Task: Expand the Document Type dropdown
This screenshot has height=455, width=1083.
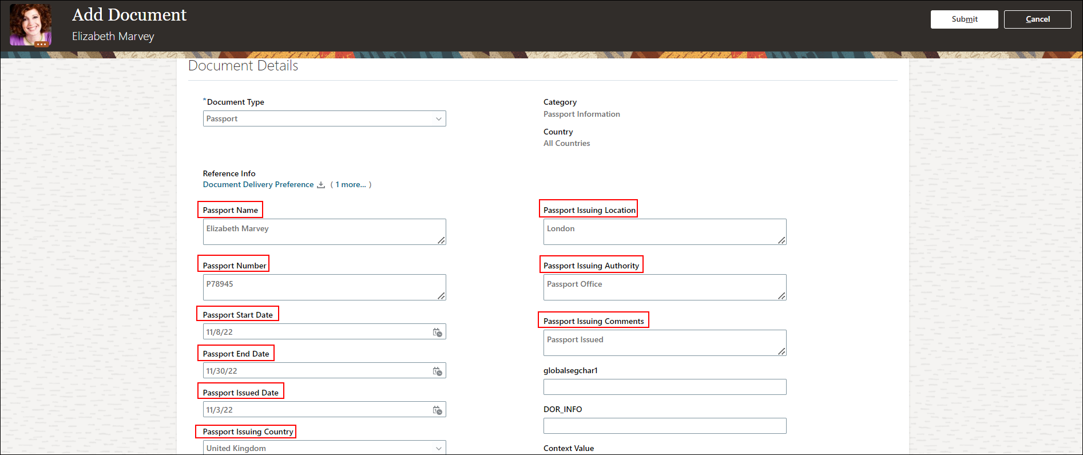Action: tap(439, 119)
